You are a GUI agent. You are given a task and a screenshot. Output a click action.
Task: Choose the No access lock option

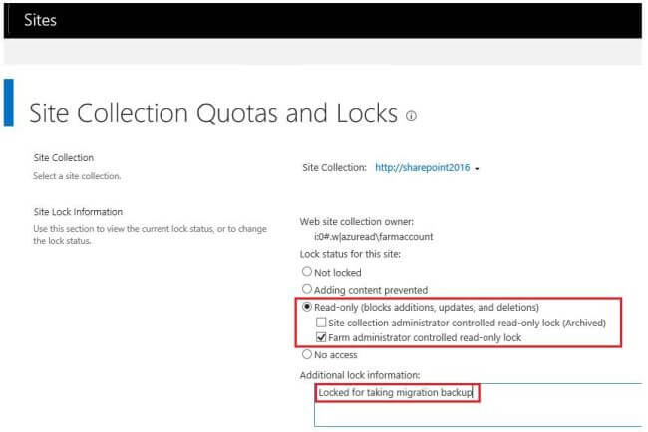pyautogui.click(x=306, y=353)
